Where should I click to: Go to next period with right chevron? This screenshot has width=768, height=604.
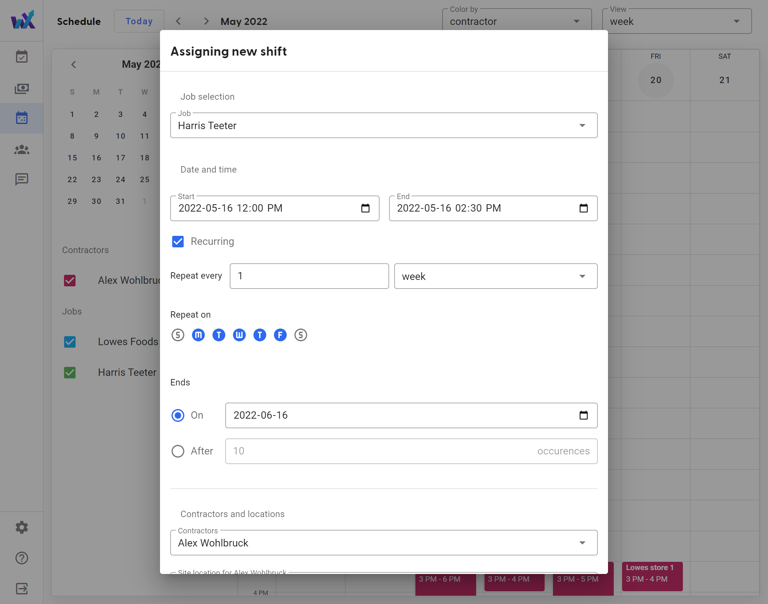pos(206,21)
